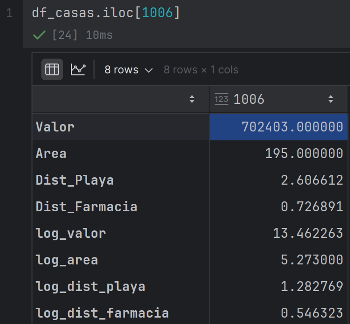Click the [24] execution count label
This screenshot has height=324, width=350.
pos(65,35)
